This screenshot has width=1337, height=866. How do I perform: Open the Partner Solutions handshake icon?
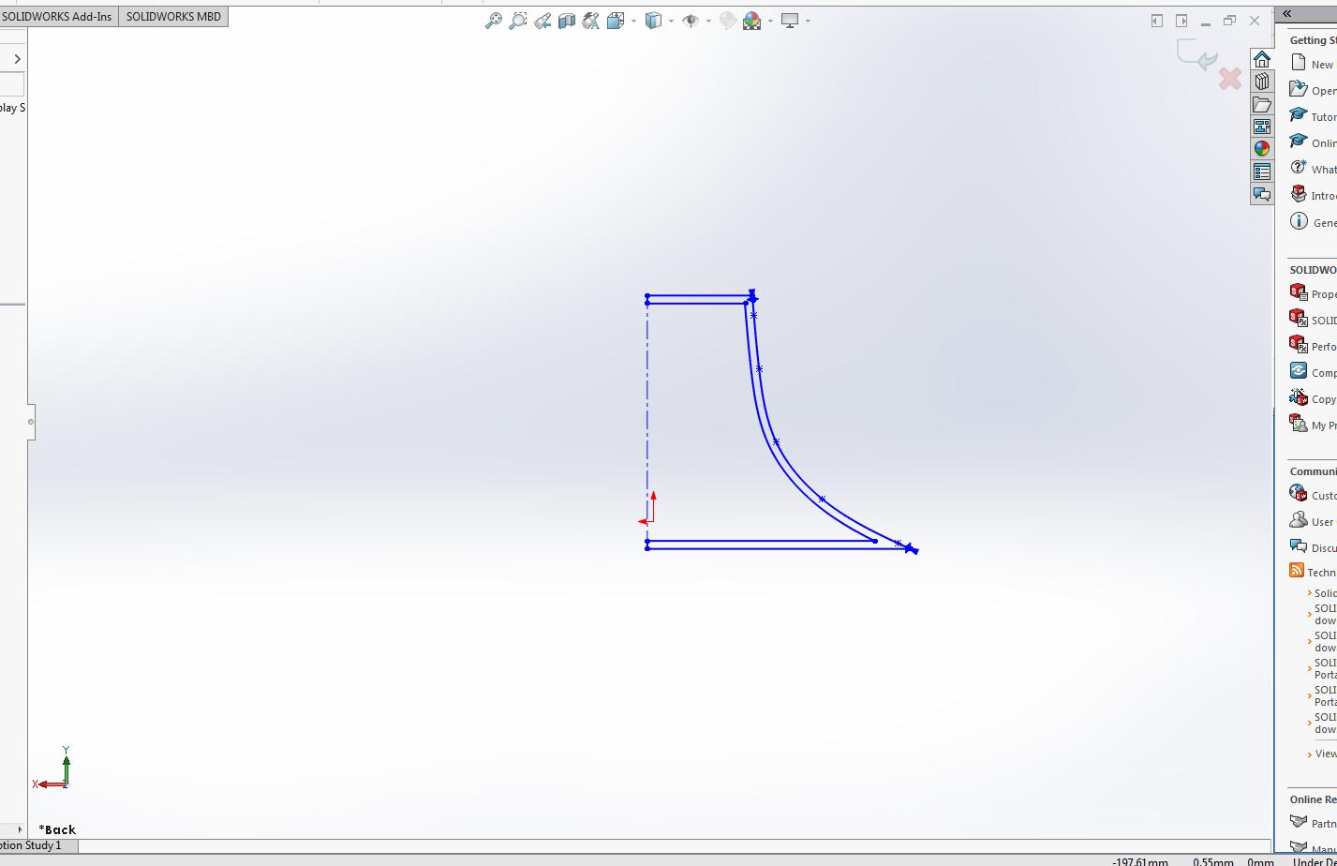click(x=1299, y=822)
